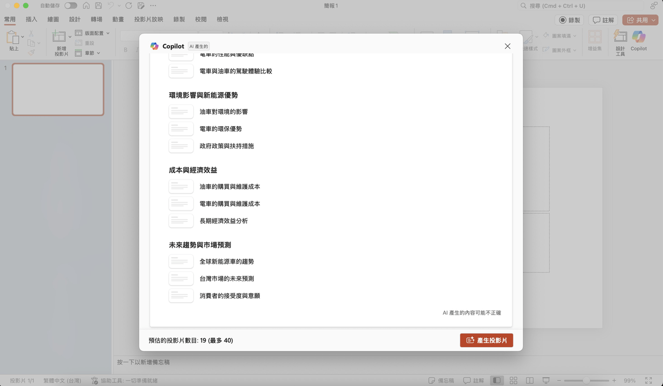The width and height of the screenshot is (663, 386).
Task: Expand the Undo history dropdown arrow
Action: [x=119, y=6]
